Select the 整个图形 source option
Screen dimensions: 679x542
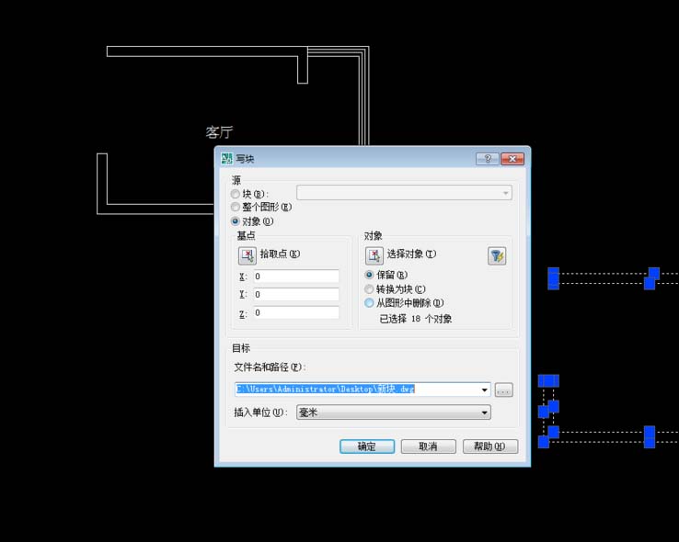coord(236,207)
